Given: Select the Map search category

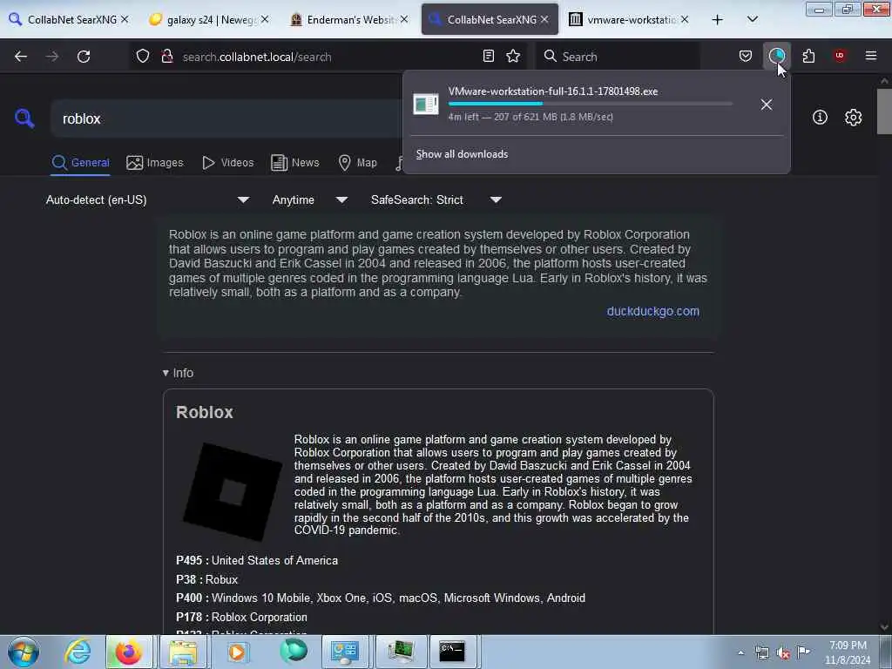Looking at the screenshot, I should coord(357,163).
